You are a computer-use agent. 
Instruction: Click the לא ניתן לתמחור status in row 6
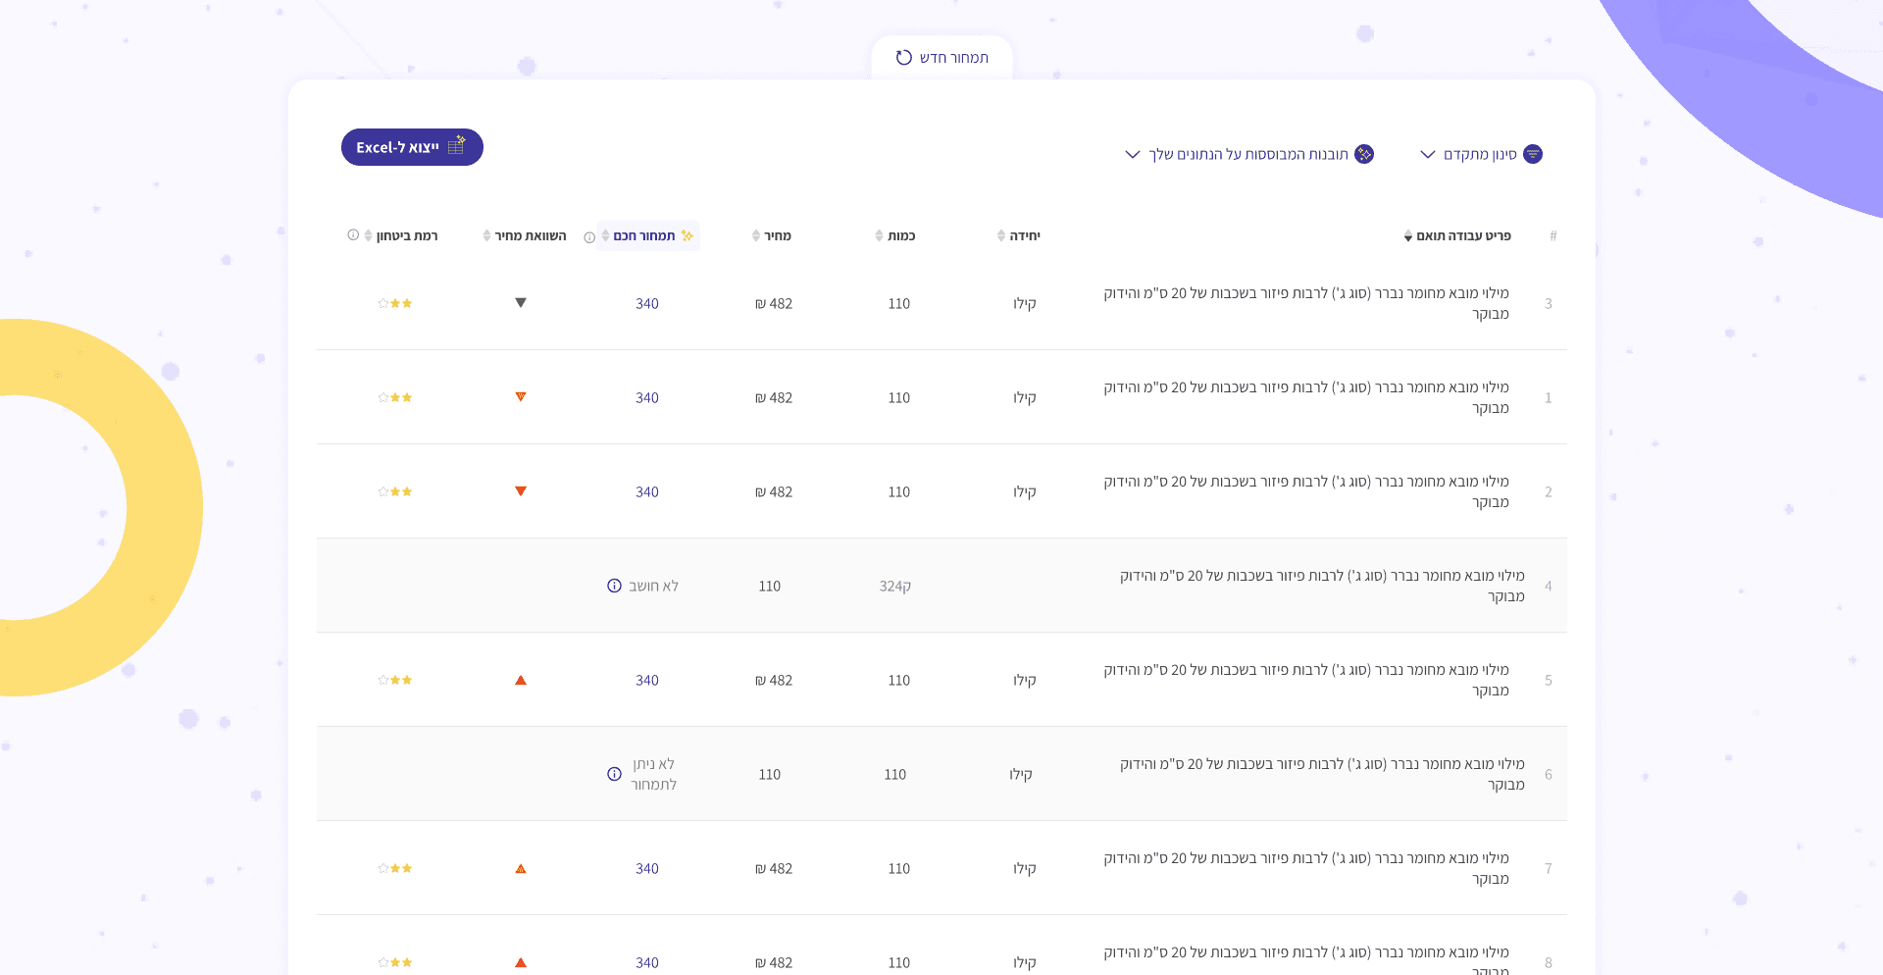tap(653, 774)
